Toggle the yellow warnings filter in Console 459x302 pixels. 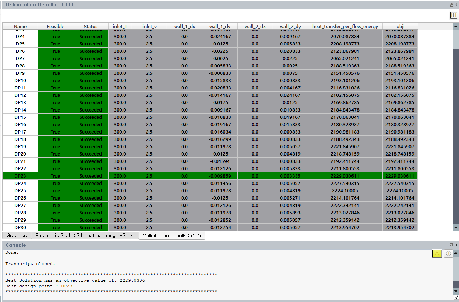click(437, 254)
